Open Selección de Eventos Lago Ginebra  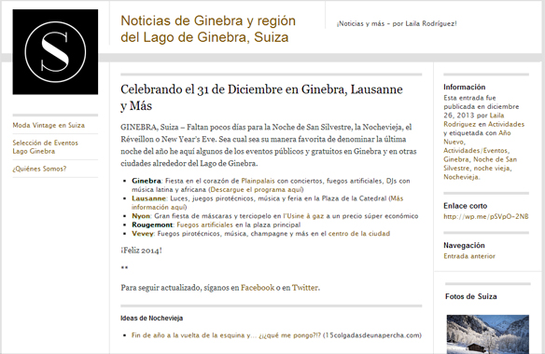pos(45,147)
